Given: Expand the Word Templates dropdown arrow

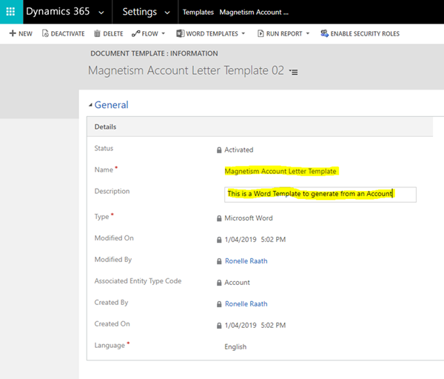Looking at the screenshot, I should point(244,34).
